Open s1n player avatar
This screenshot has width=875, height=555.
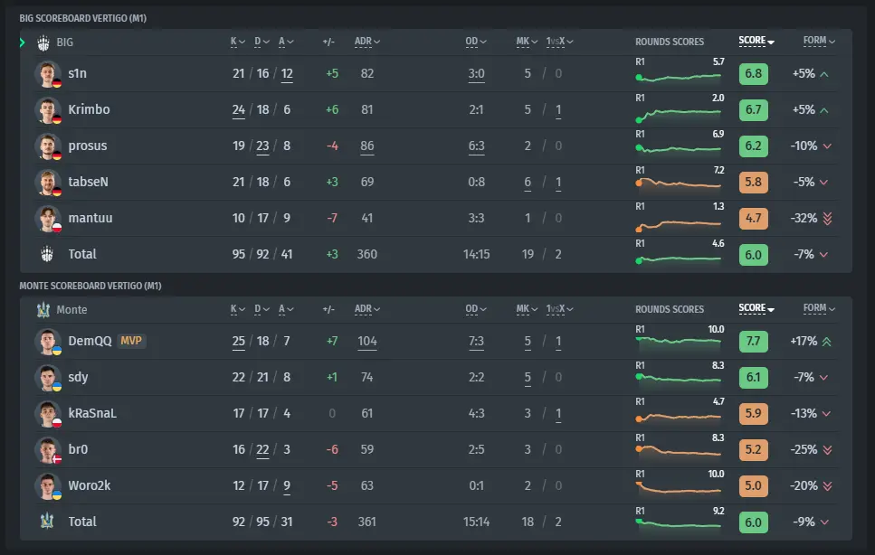pos(48,73)
